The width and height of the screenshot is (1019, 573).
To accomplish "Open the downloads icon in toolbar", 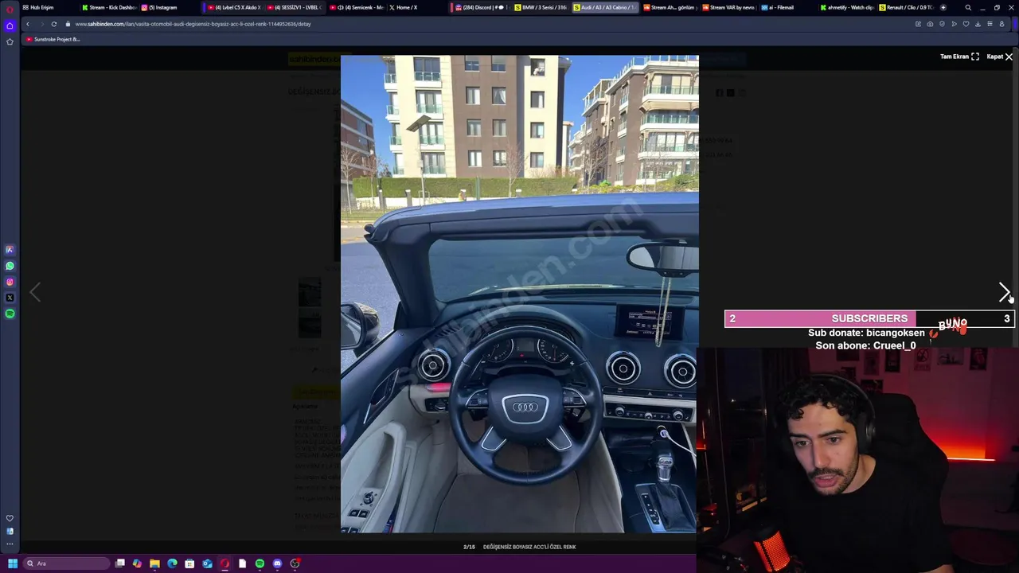I will pos(978,24).
